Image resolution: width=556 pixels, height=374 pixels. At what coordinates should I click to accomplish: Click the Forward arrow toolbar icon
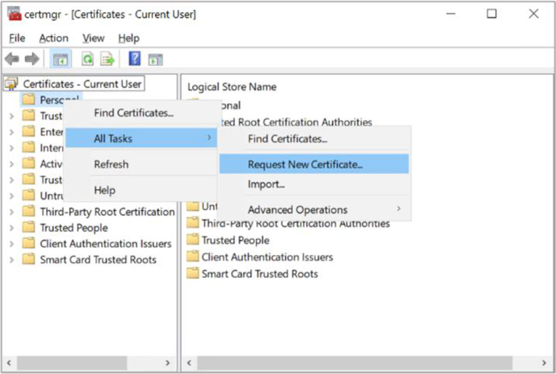coord(31,59)
